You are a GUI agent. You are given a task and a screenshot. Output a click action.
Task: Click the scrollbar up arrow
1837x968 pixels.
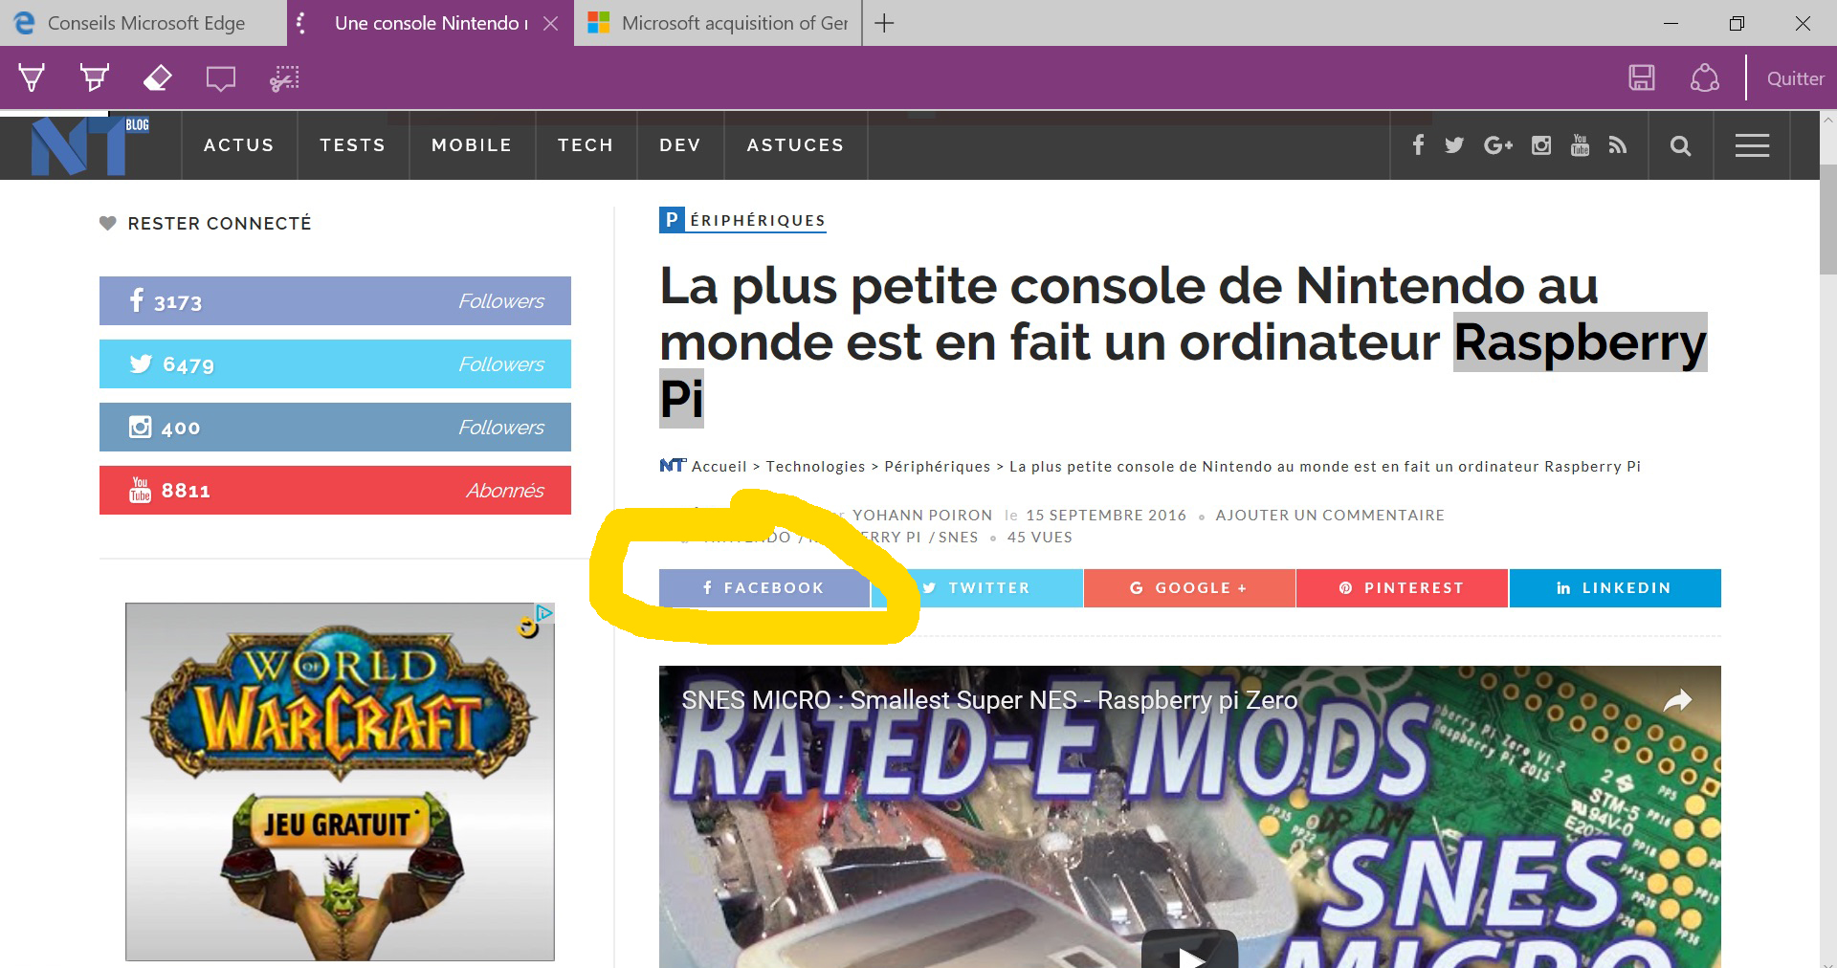pos(1827,121)
